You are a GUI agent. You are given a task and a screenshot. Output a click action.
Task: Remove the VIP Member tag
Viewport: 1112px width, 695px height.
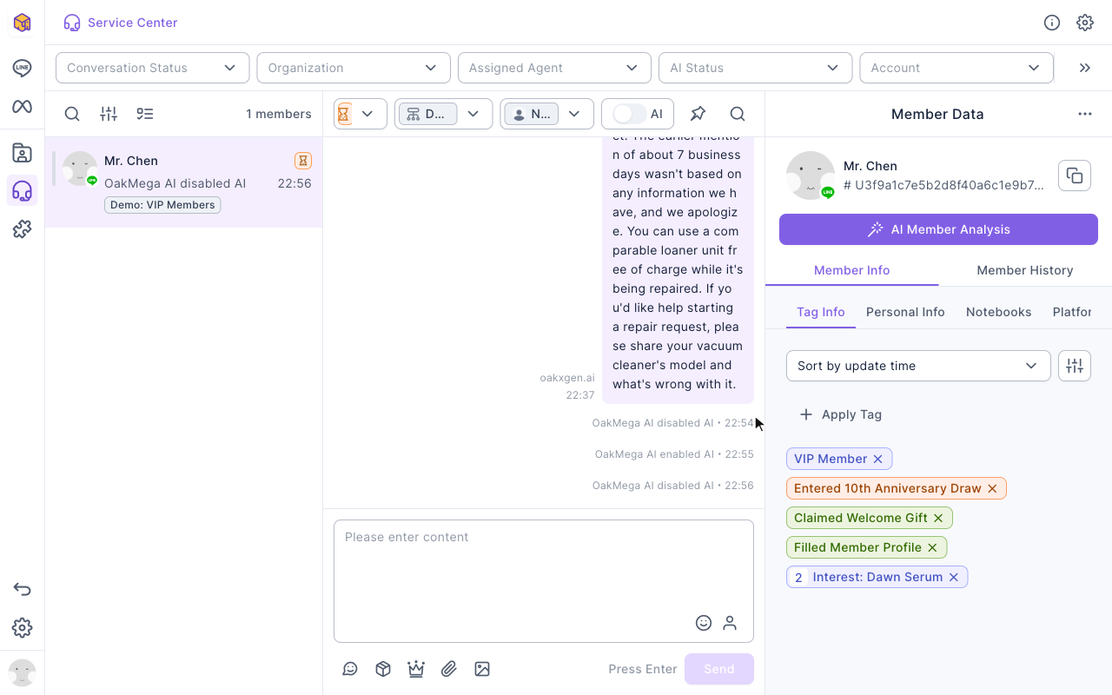coord(878,459)
